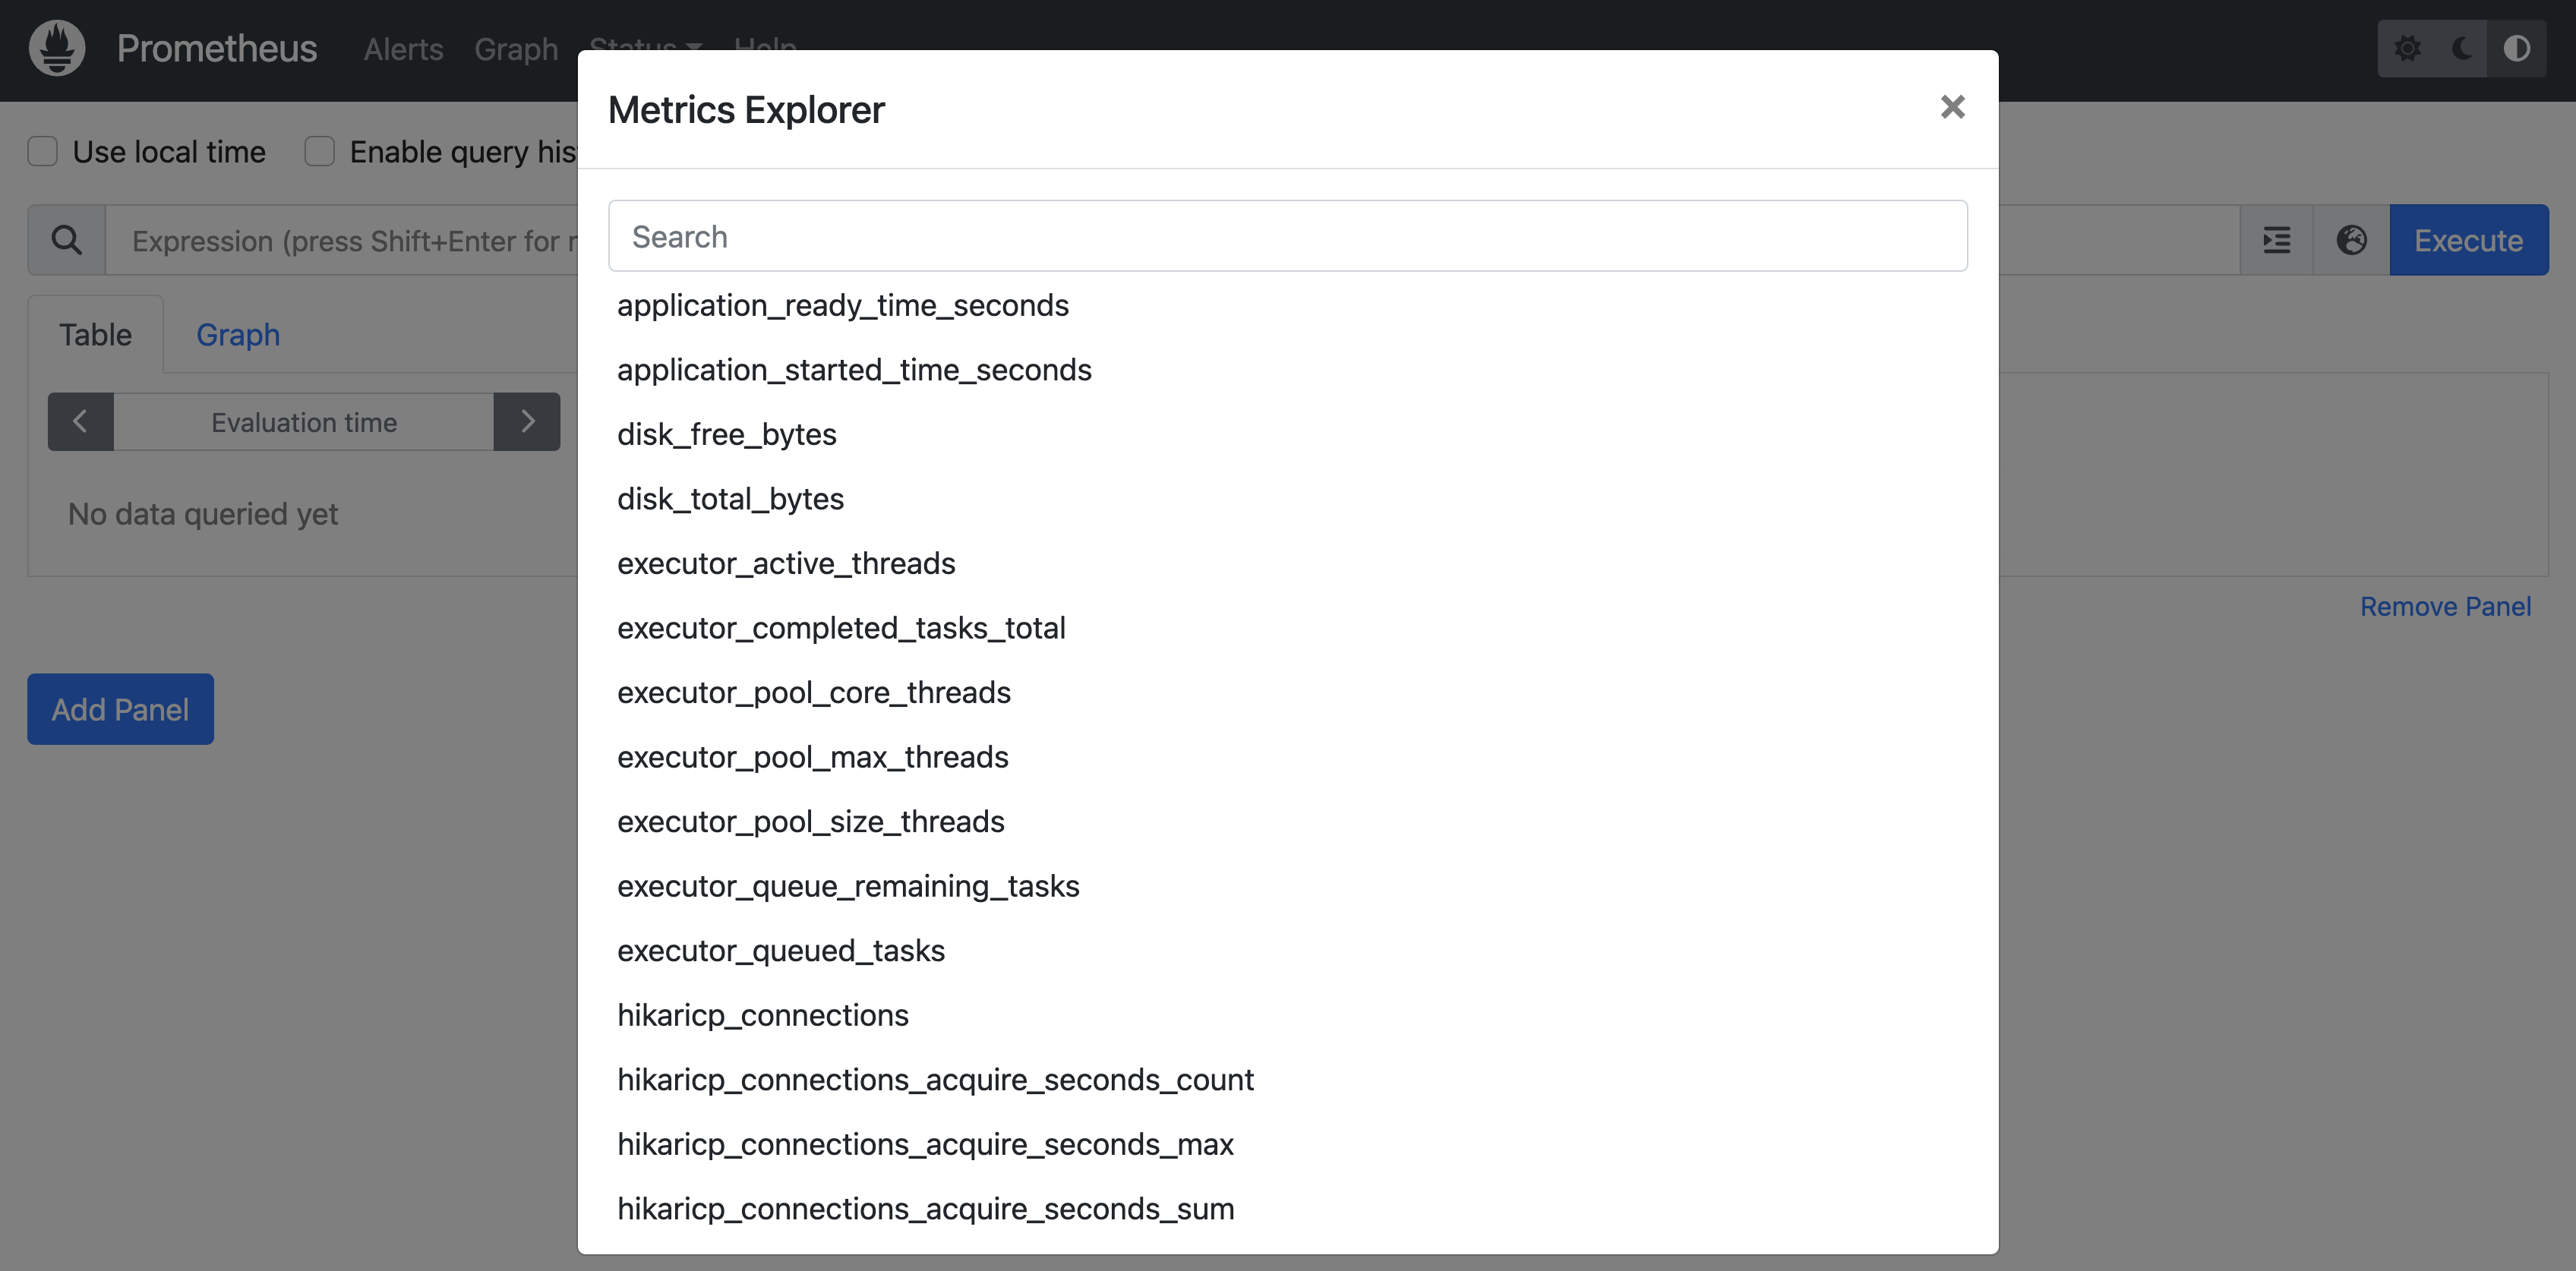Toggle Use local time checkbox
This screenshot has width=2576, height=1271.
pos(42,152)
